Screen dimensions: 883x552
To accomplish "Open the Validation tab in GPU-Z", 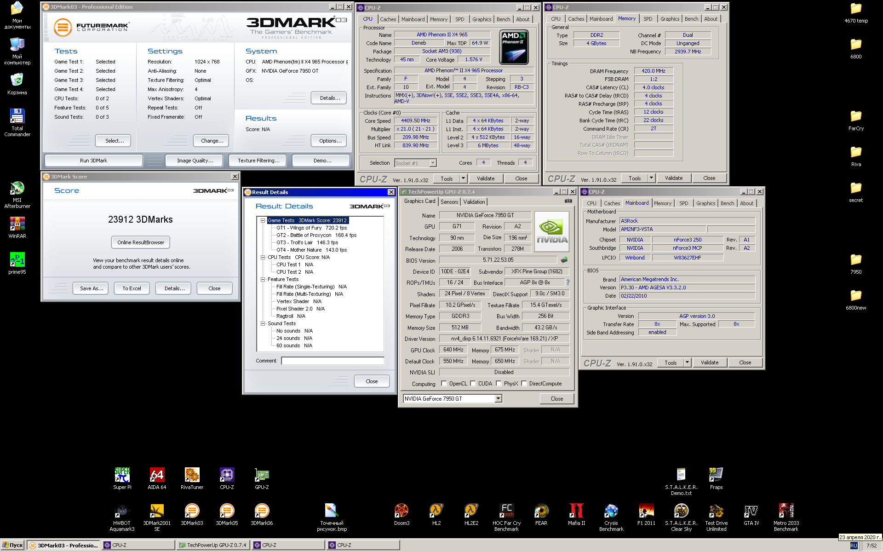I will (x=474, y=202).
